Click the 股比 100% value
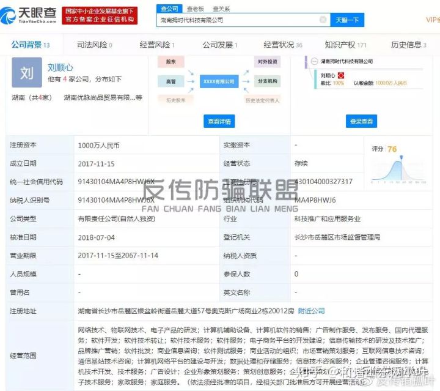This screenshot has height=391, width=440. coord(339,83)
